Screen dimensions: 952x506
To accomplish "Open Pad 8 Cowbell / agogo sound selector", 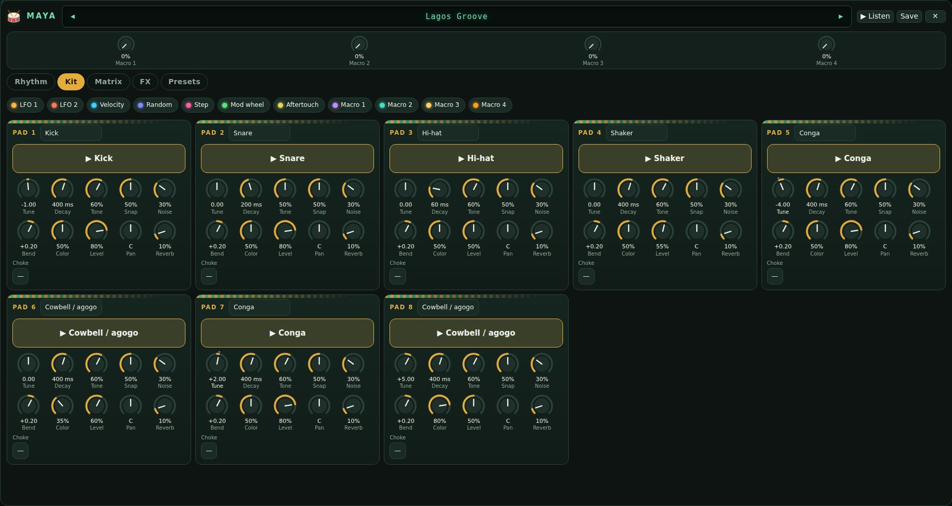I will coord(448,307).
